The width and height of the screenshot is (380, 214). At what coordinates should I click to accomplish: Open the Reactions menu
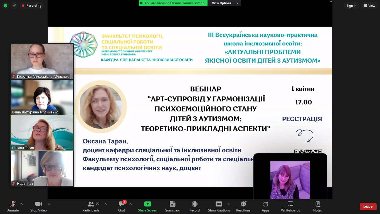(243, 204)
